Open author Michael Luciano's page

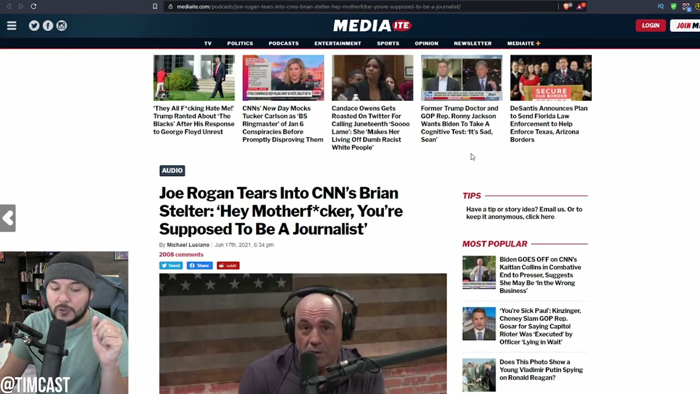tap(188, 245)
